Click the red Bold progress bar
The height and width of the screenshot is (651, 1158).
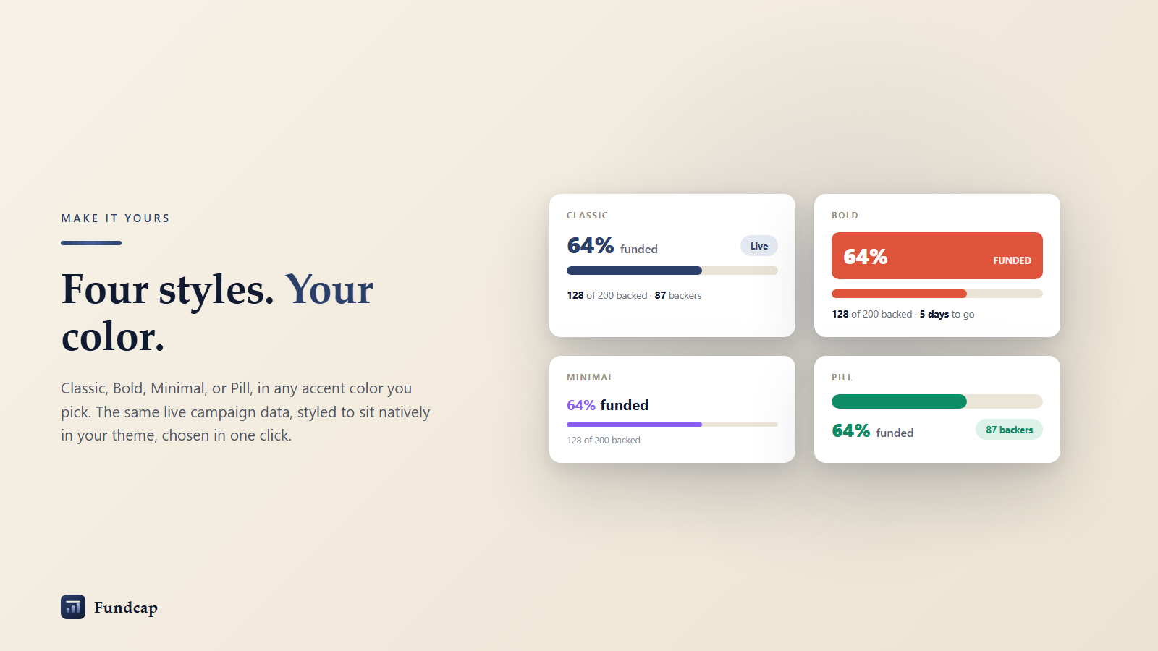click(937, 294)
